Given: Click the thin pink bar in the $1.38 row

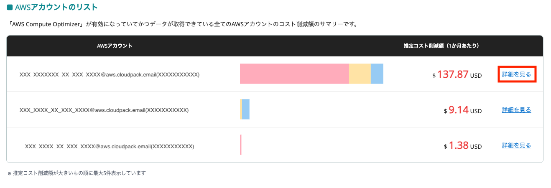Looking at the screenshot, I should tap(241, 145).
